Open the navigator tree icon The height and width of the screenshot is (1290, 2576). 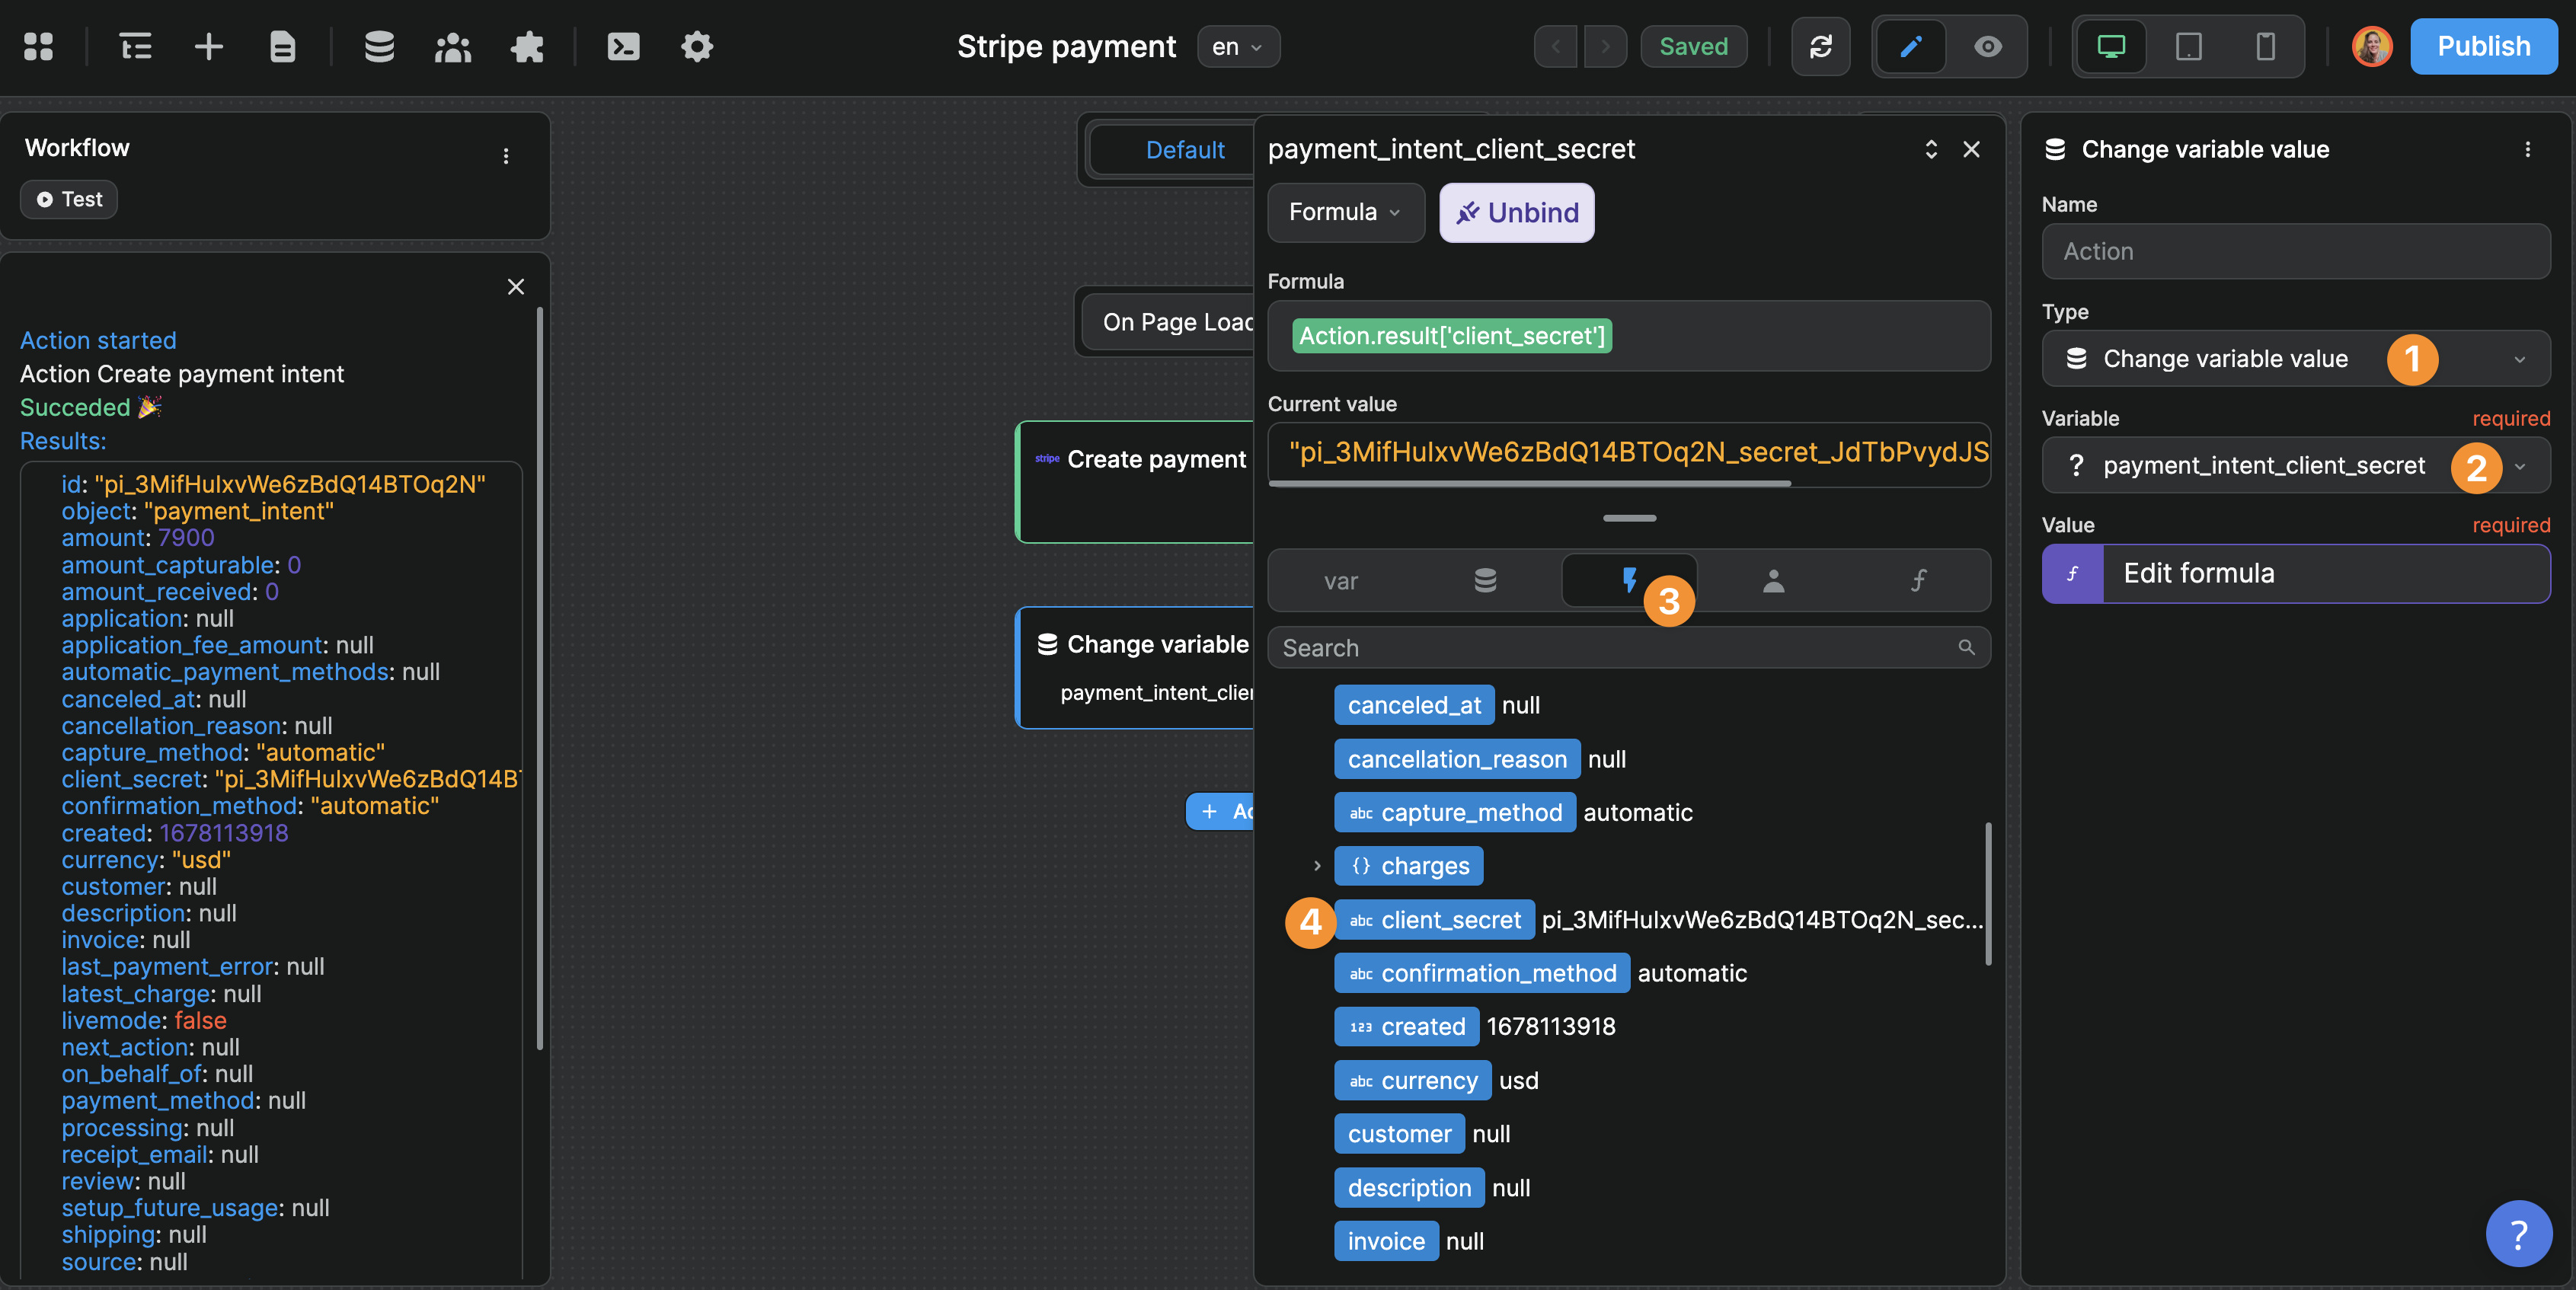(135, 46)
